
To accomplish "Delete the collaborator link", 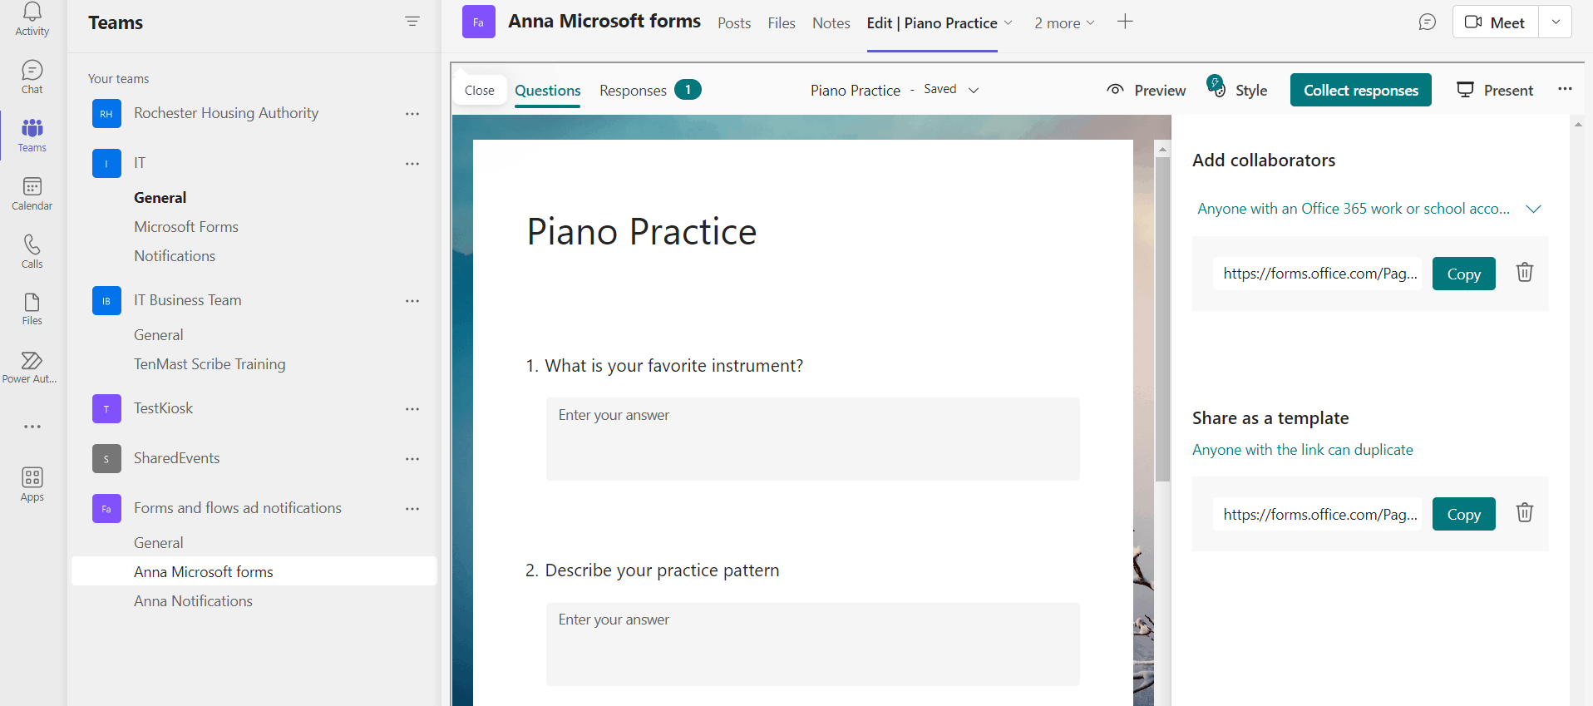I will click(1525, 272).
